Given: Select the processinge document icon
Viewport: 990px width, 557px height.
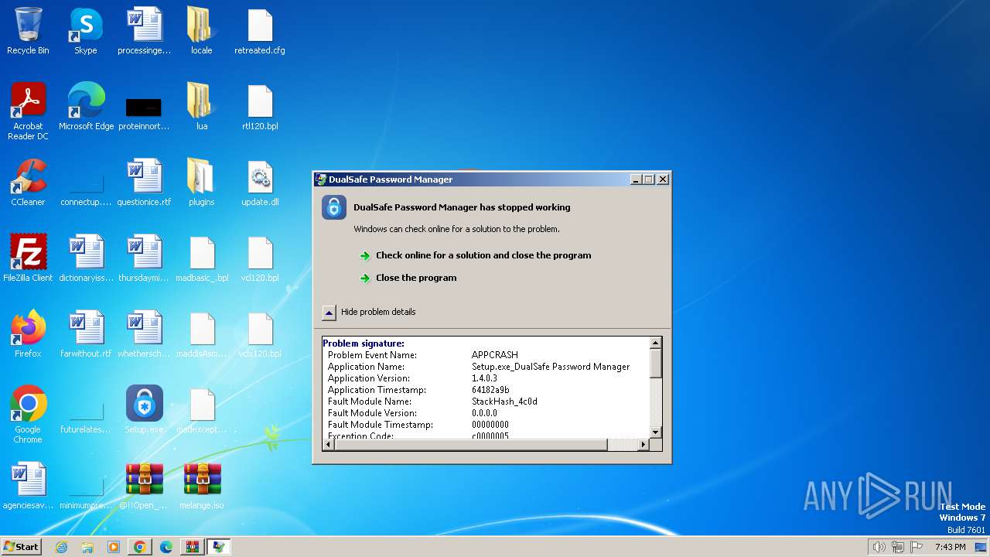Looking at the screenshot, I should [x=145, y=31].
